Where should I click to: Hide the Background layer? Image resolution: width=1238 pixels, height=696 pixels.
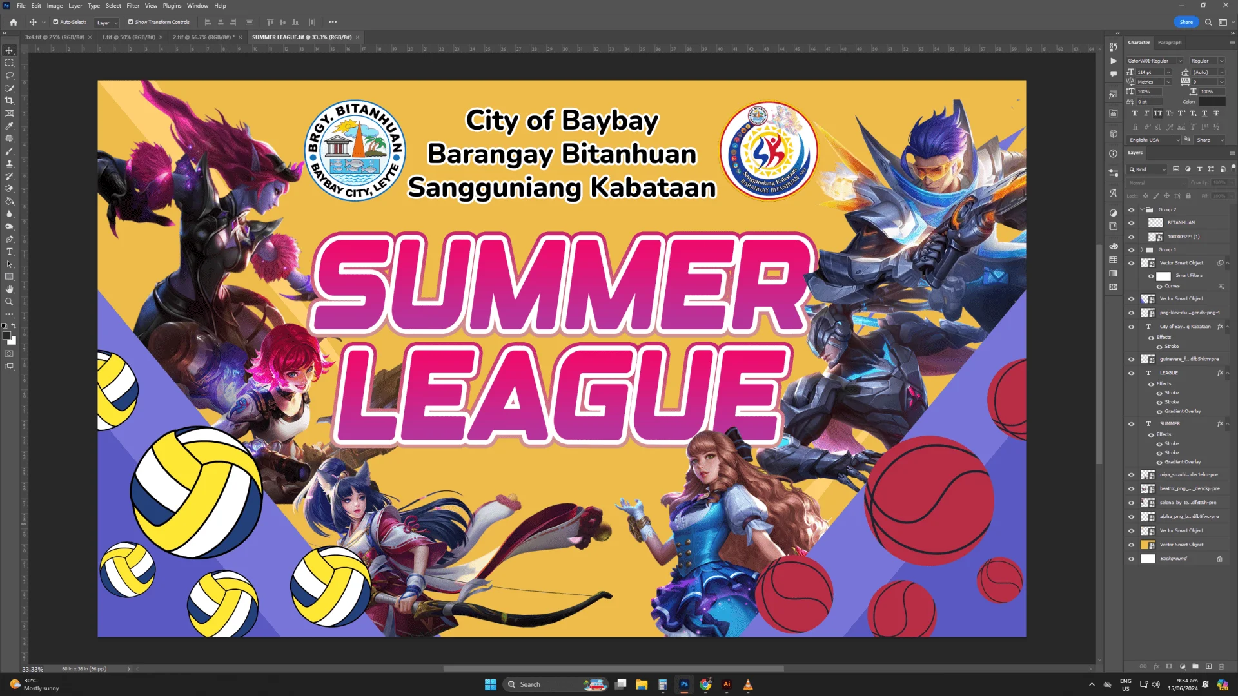tap(1131, 559)
